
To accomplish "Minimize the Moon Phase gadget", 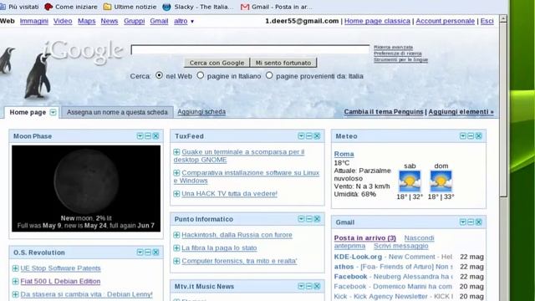I will coord(148,136).
